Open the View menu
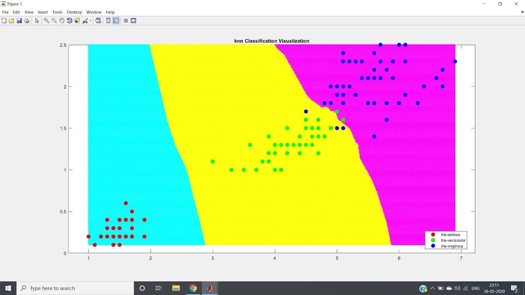This screenshot has height=295, width=525. click(x=29, y=12)
